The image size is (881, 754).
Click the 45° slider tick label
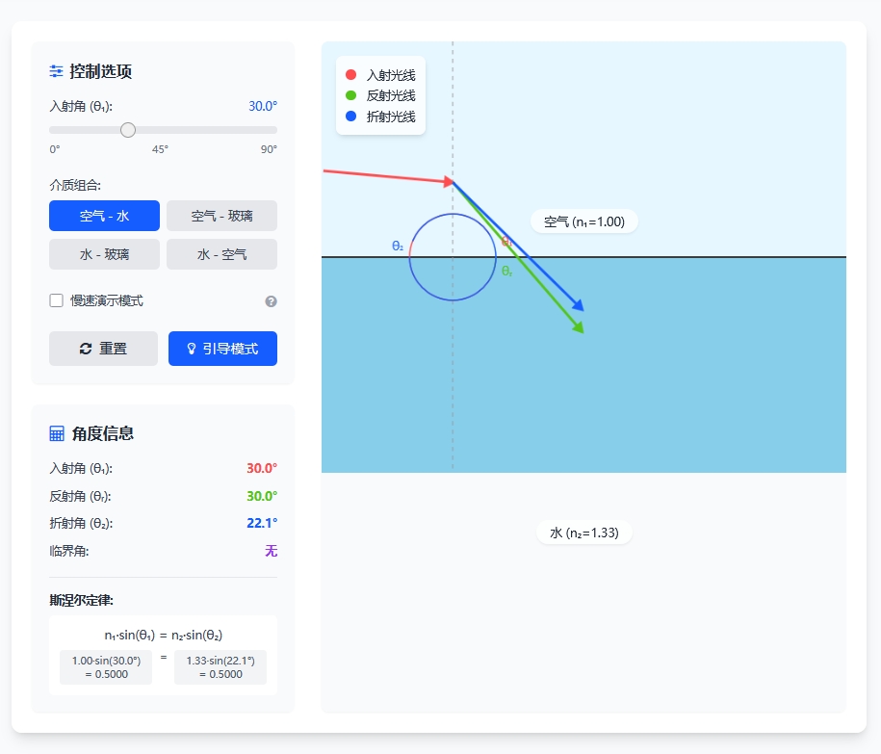click(160, 149)
